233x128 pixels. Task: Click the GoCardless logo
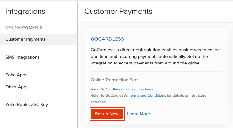(107, 39)
